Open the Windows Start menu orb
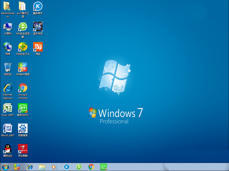 5,167
